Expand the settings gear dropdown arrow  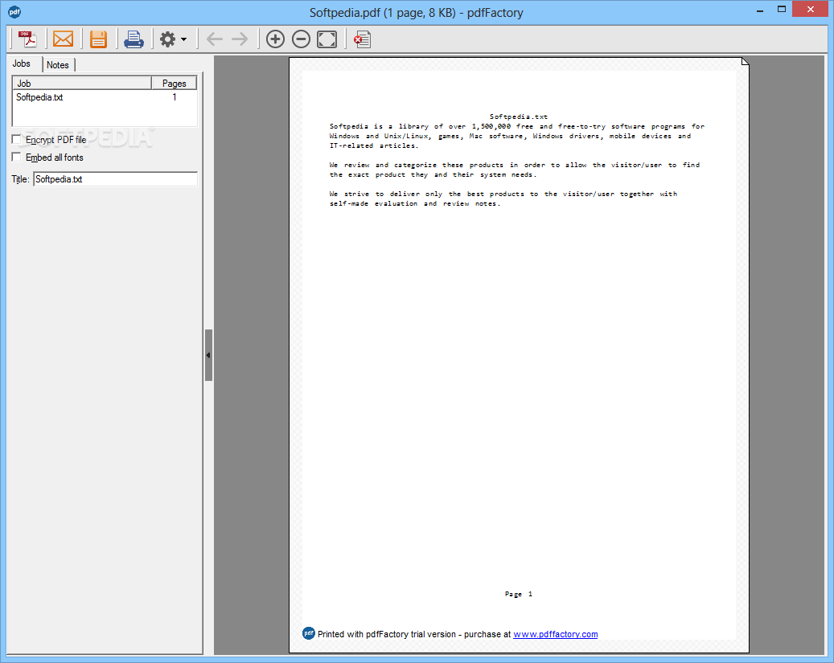183,39
